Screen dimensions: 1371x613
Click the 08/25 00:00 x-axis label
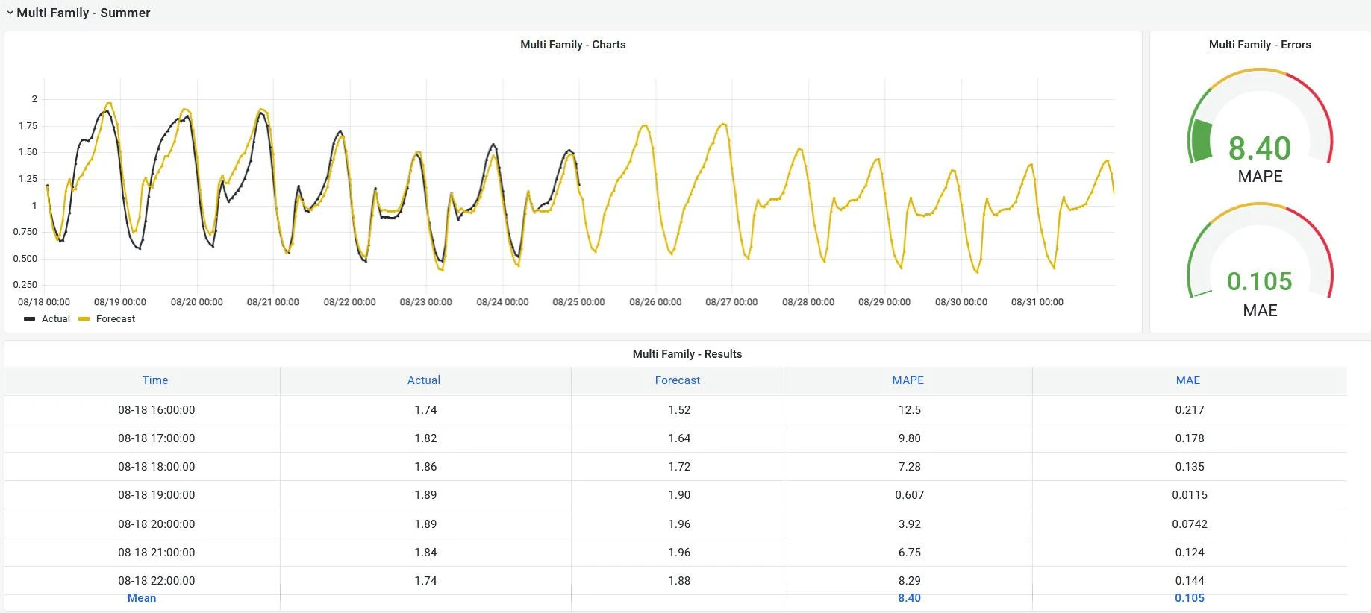(578, 302)
